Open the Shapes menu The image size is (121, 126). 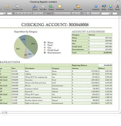pos(51,7)
